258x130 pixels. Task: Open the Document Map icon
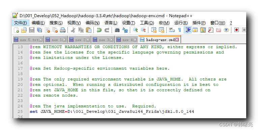tap(203, 30)
